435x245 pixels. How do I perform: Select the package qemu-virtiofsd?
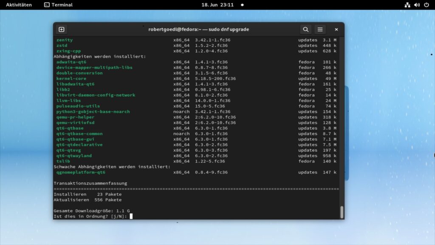75,122
